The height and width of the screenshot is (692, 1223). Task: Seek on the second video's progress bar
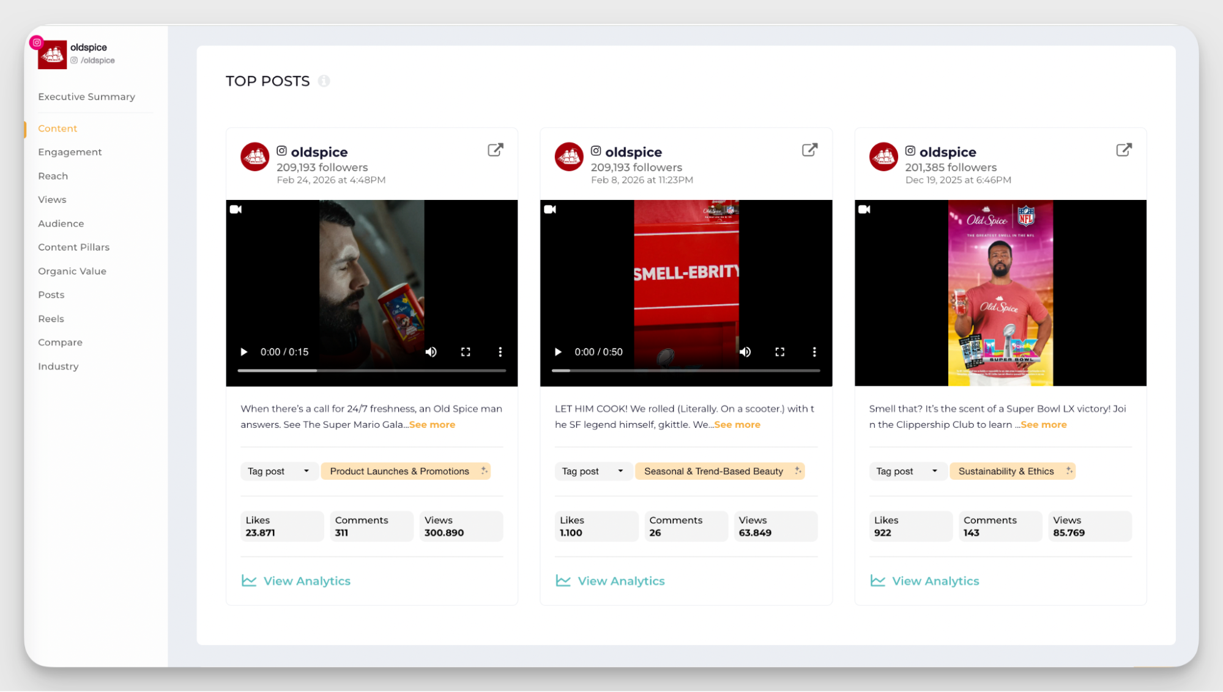coord(685,370)
